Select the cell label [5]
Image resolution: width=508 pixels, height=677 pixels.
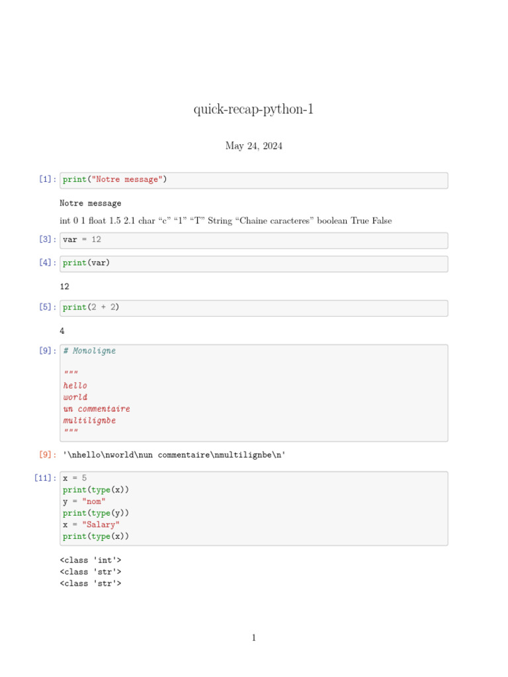(46, 307)
